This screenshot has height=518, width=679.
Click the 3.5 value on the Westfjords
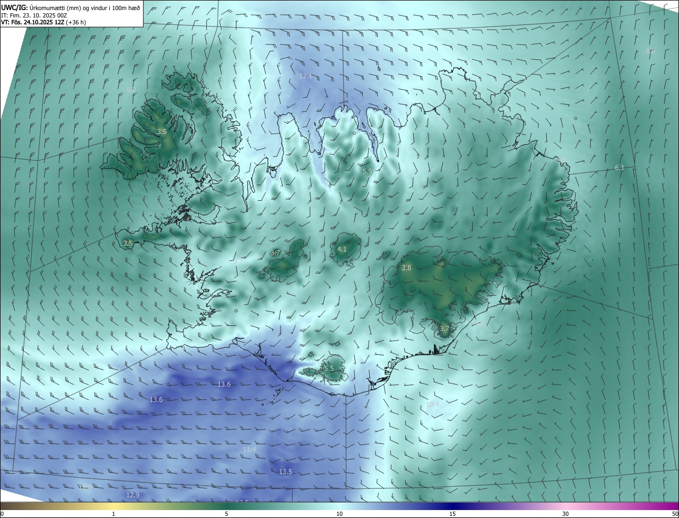[162, 131]
